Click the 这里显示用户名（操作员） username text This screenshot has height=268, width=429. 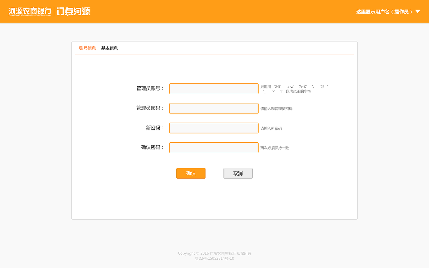384,12
